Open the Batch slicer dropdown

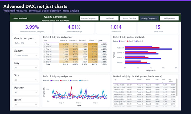click(x=26, y=105)
